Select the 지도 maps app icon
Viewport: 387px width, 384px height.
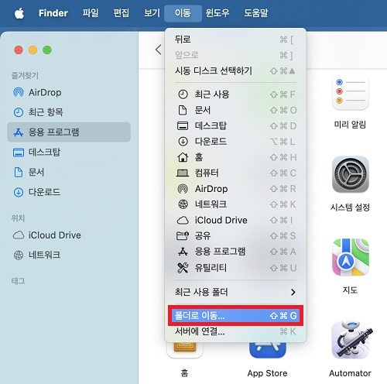pyautogui.click(x=350, y=257)
